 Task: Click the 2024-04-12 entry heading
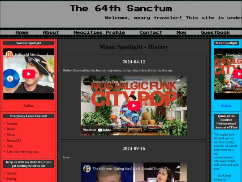(134, 62)
